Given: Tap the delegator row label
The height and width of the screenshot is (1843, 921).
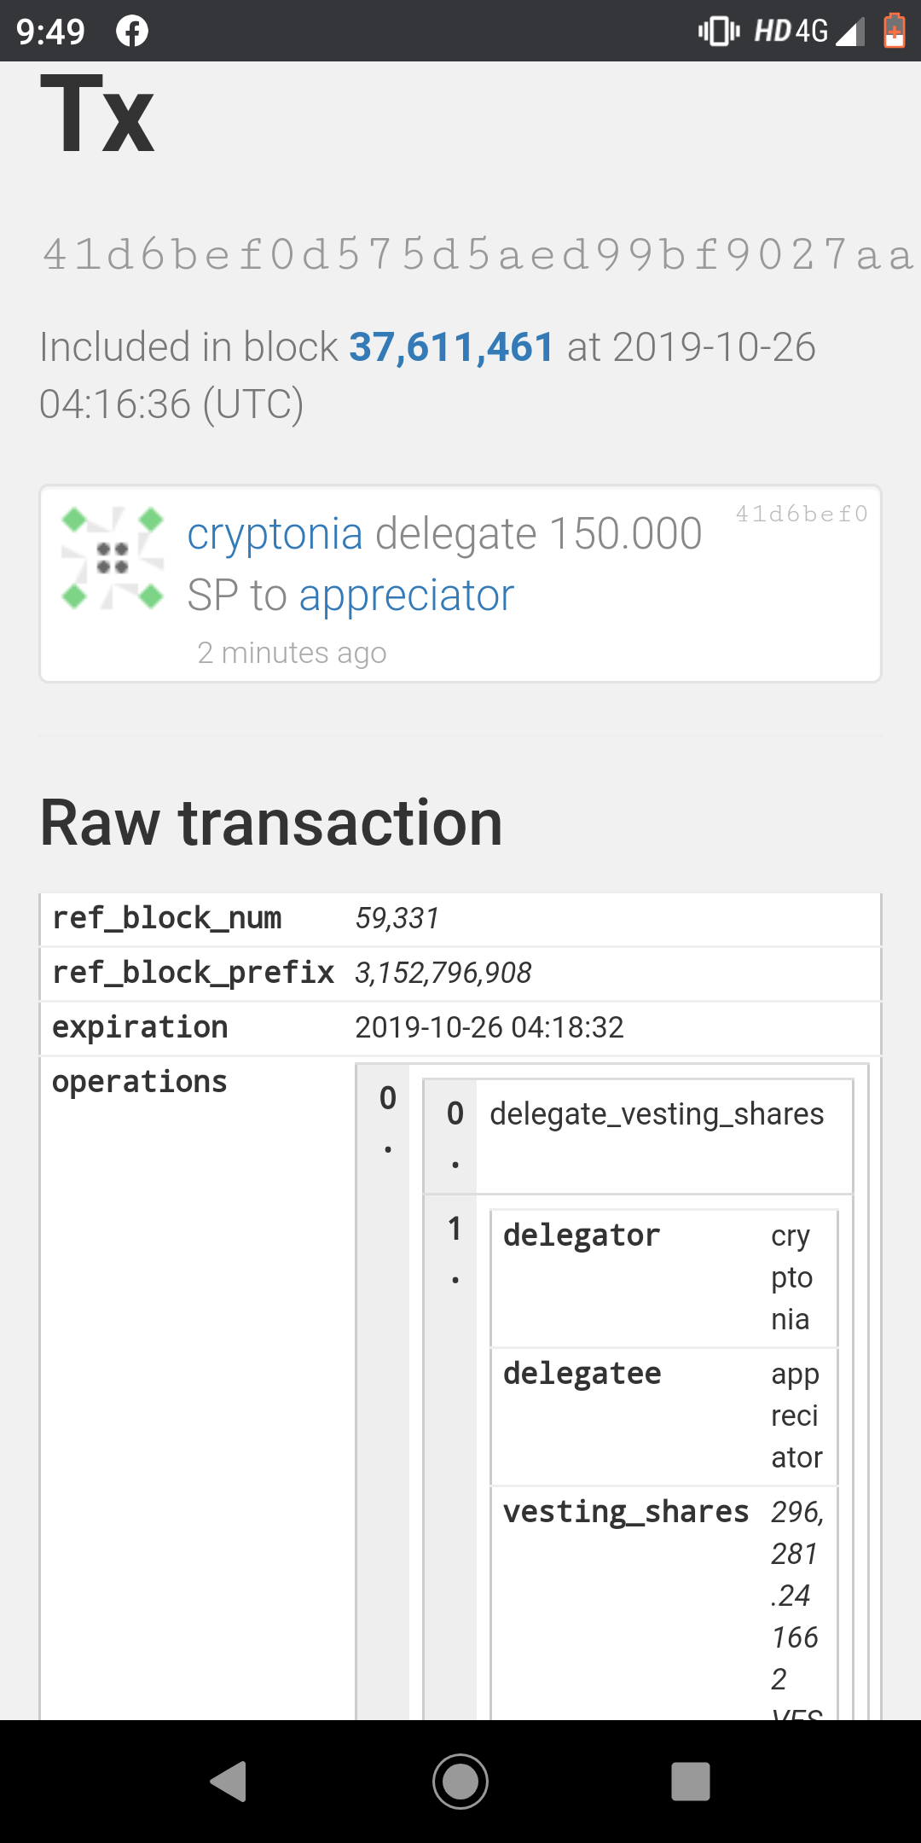Looking at the screenshot, I should tap(582, 1235).
